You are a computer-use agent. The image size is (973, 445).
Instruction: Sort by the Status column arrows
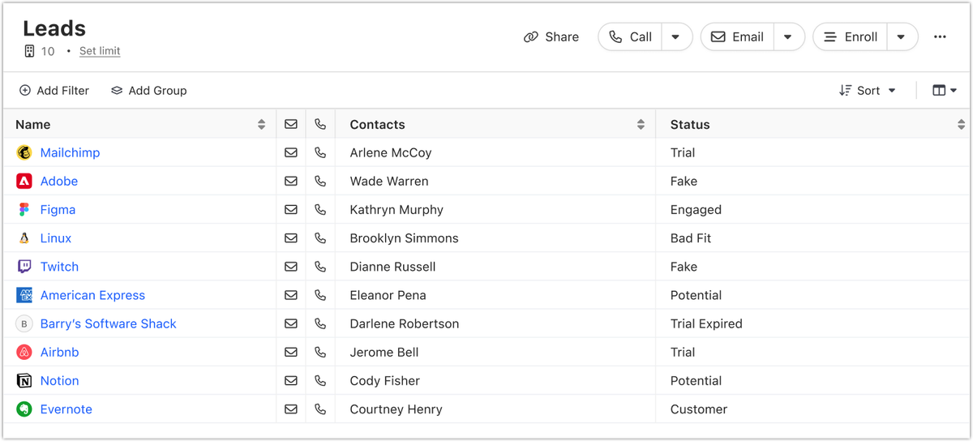pyautogui.click(x=961, y=124)
